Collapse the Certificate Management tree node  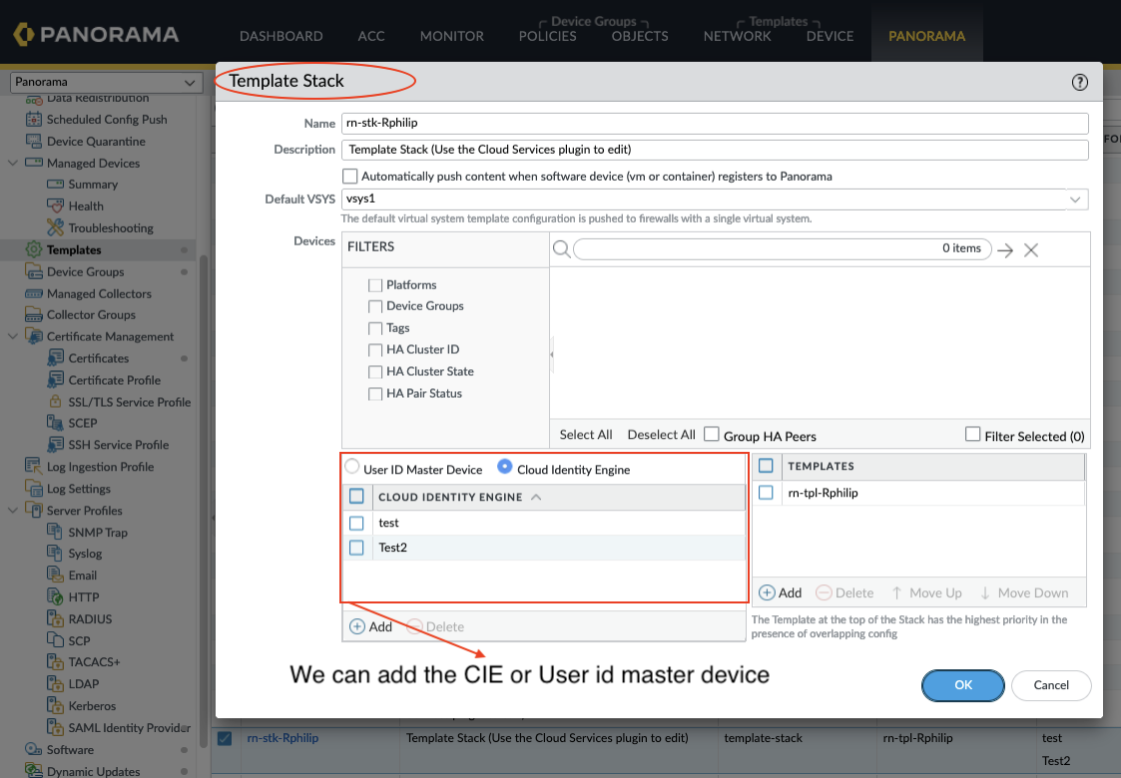click(13, 337)
